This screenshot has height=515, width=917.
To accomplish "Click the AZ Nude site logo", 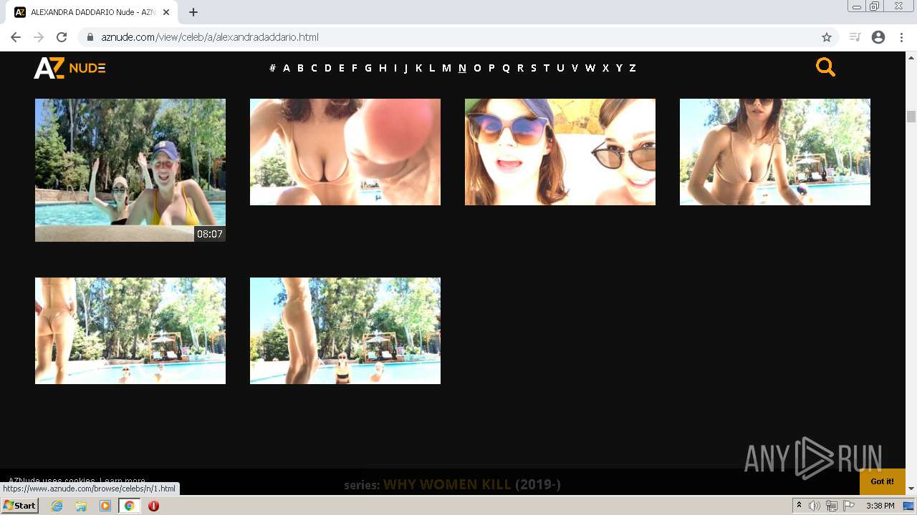I will click(69, 67).
